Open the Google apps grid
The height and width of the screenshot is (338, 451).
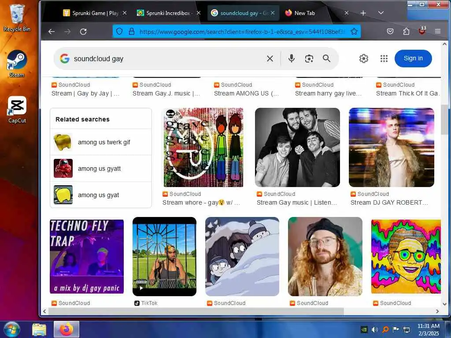(384, 59)
